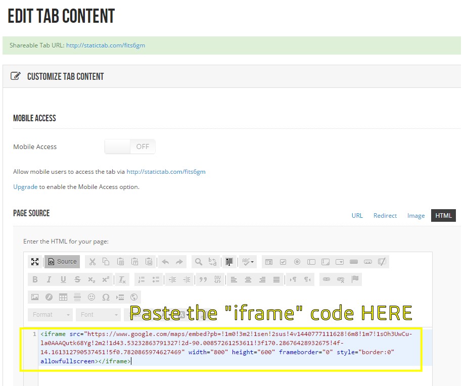Open the spell check ABC dropdown
The height and width of the screenshot is (386, 465).
point(248,262)
